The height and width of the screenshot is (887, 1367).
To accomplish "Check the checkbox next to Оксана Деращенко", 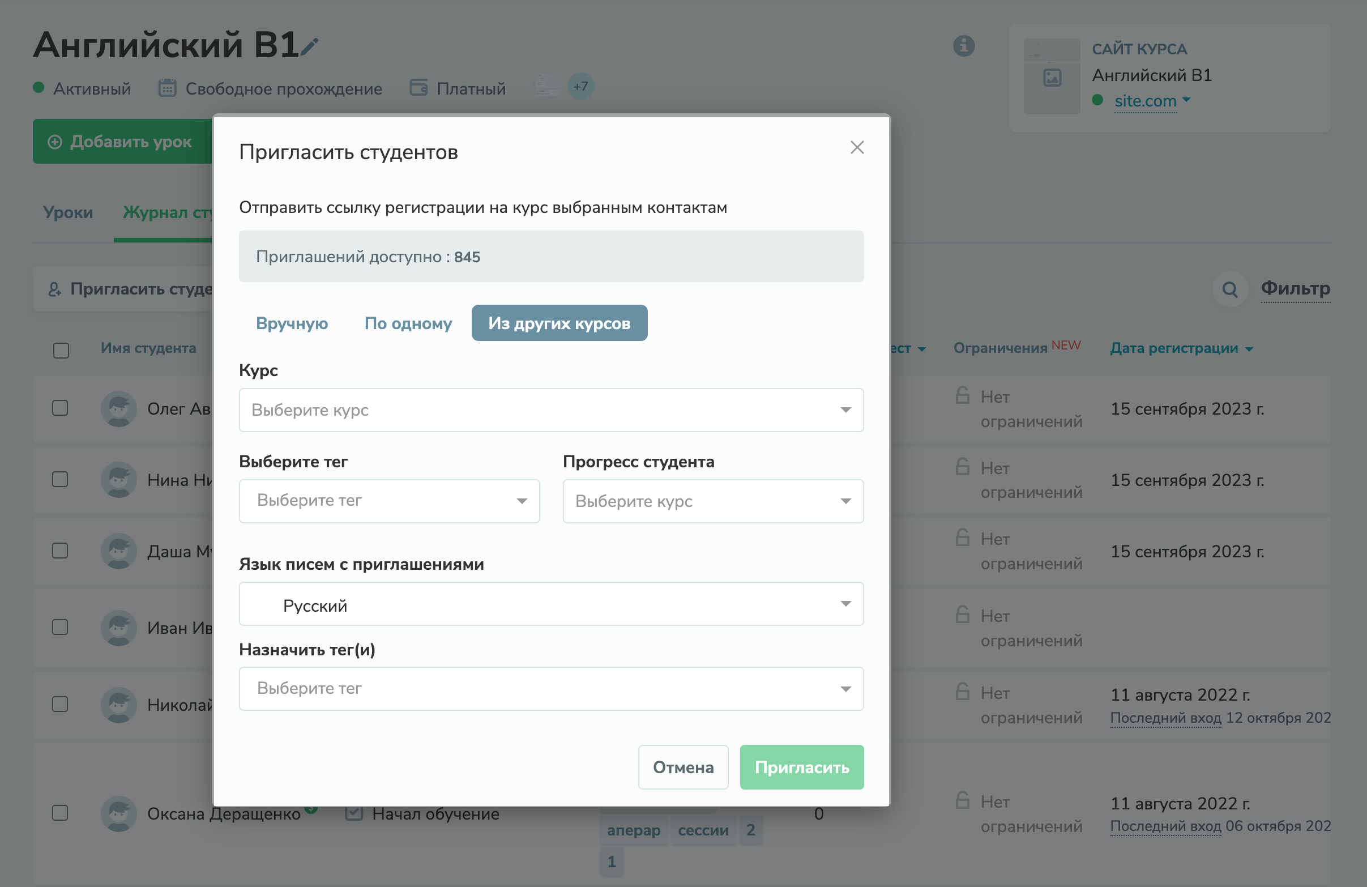I will 59,813.
